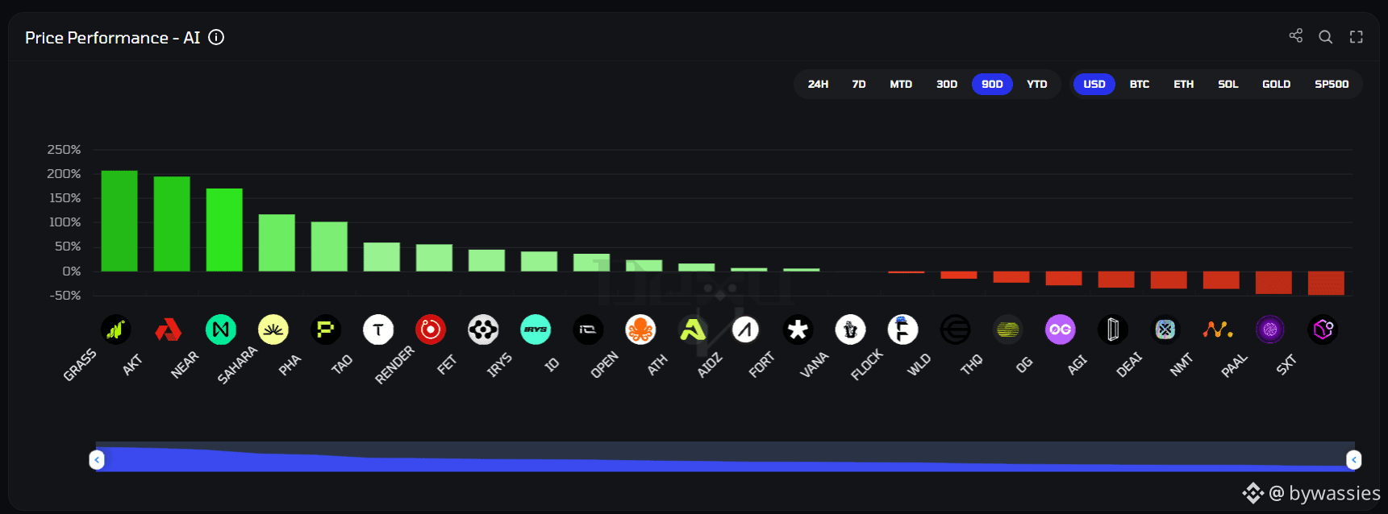Switch time range to 7D
This screenshot has width=1388, height=514.
point(859,84)
